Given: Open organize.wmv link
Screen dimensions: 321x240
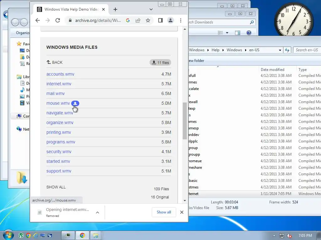Looking at the screenshot, I should [60, 122].
